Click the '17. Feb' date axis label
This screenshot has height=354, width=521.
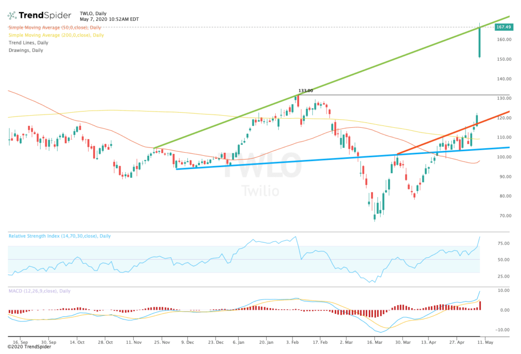(x=320, y=342)
